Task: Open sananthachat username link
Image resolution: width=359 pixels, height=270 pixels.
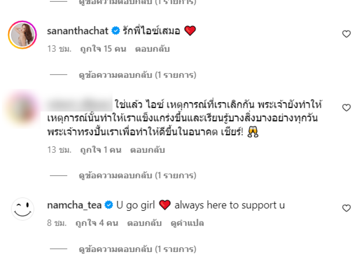Action: pyautogui.click(x=78, y=31)
